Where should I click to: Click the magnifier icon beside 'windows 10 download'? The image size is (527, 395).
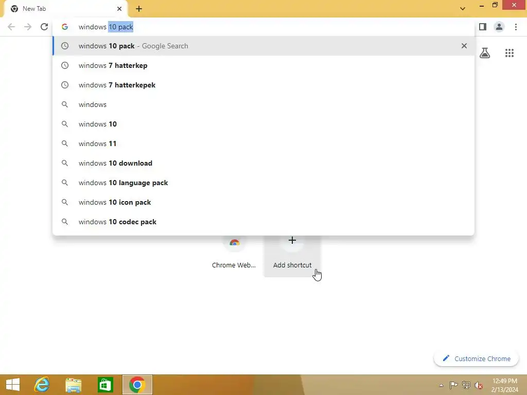click(x=65, y=163)
